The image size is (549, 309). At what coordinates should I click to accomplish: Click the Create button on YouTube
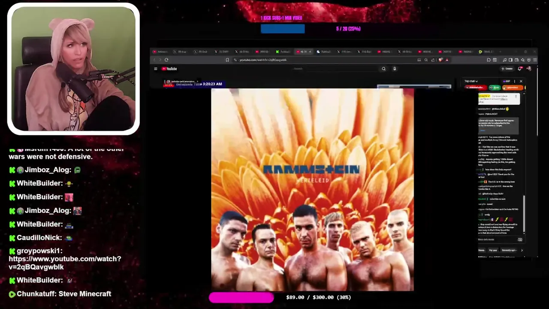click(x=507, y=69)
